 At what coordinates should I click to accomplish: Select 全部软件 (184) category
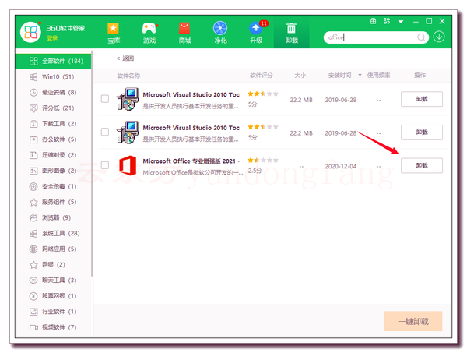click(53, 61)
